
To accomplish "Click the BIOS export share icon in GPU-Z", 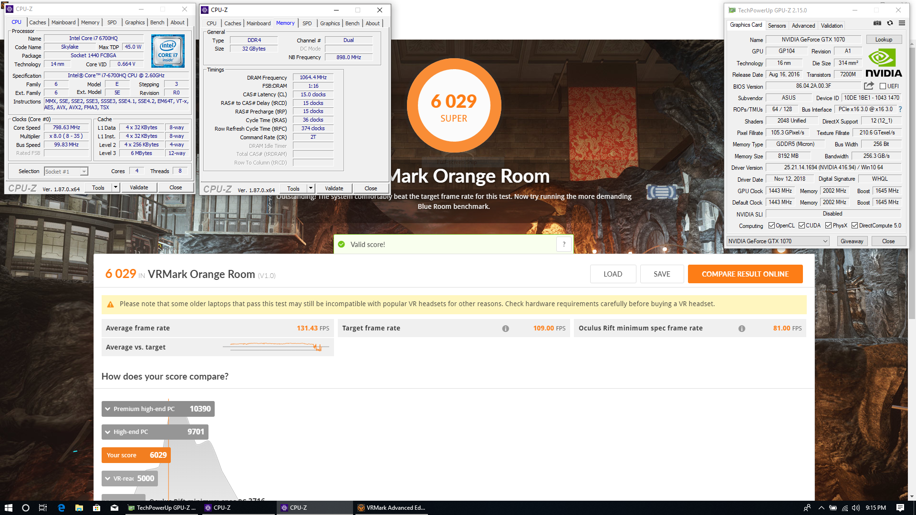I will pos(869,86).
